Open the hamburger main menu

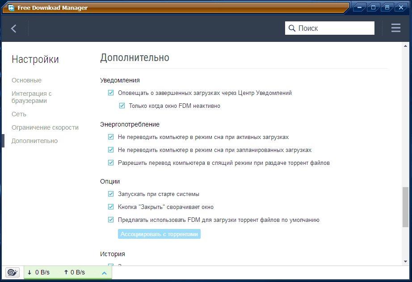tap(396, 28)
